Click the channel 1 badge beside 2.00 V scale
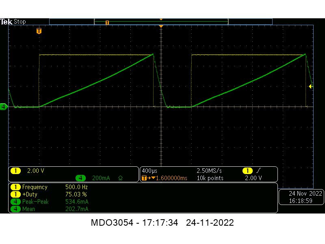The image size is (325, 244). click(16, 171)
